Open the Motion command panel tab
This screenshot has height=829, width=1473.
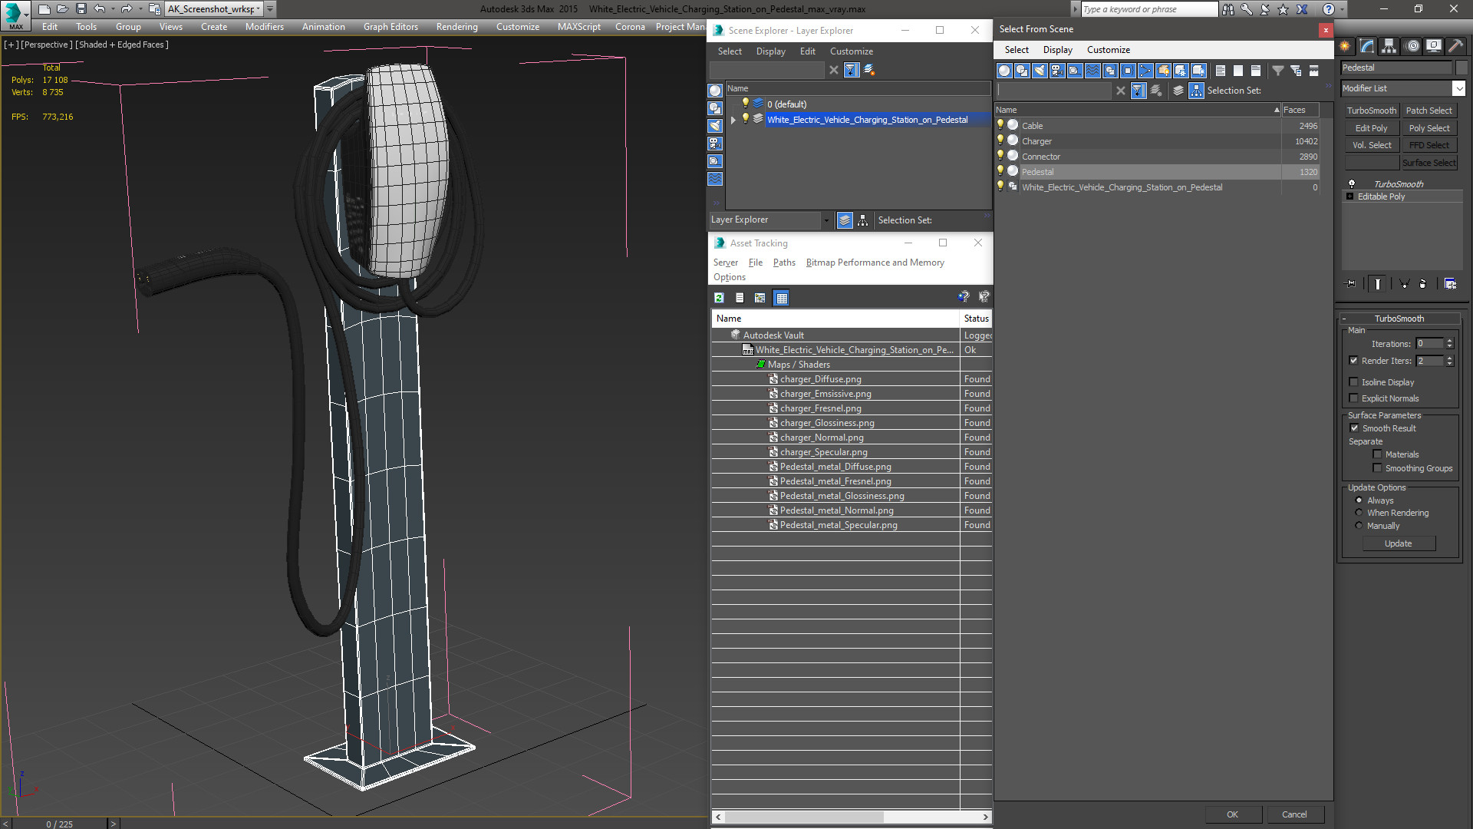[x=1412, y=47]
